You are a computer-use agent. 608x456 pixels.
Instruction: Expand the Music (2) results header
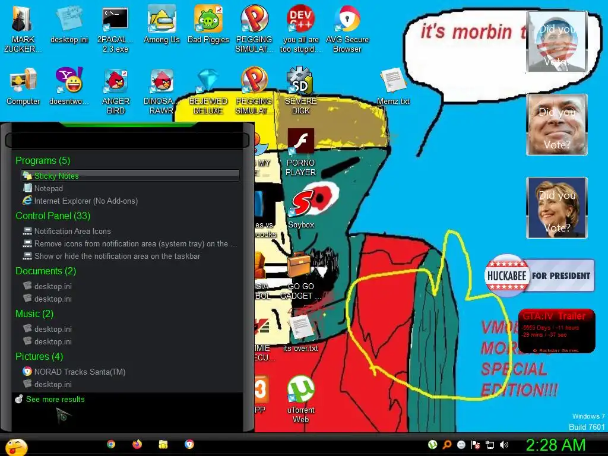coord(34,313)
